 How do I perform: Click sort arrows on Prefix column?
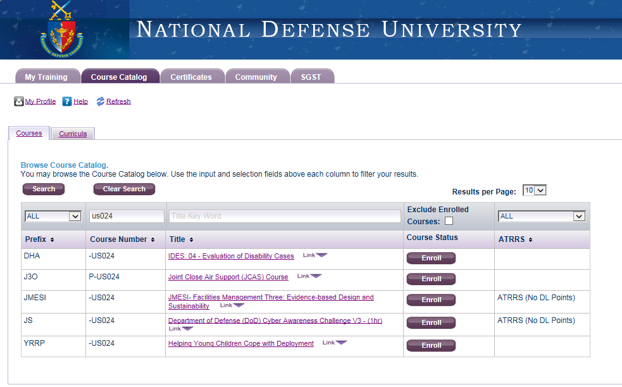(x=52, y=240)
